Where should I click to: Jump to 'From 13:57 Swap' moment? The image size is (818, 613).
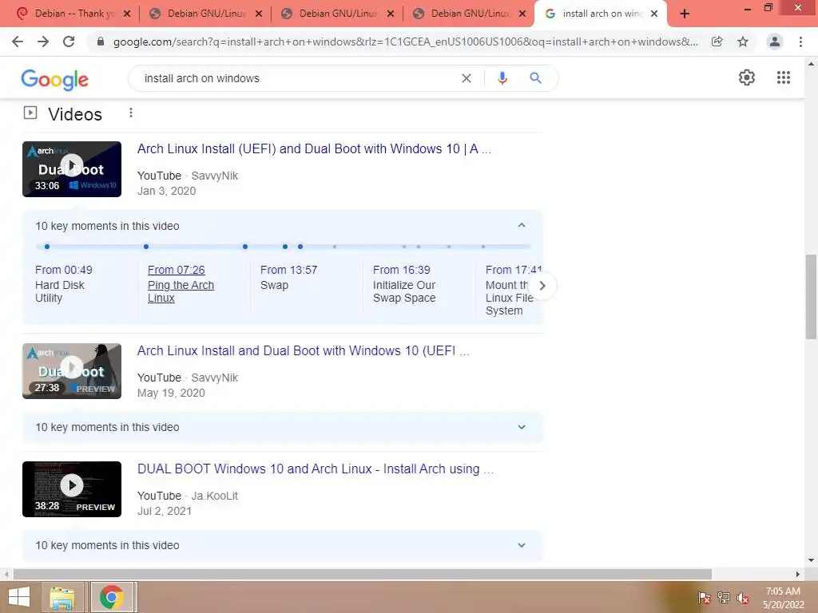click(288, 277)
